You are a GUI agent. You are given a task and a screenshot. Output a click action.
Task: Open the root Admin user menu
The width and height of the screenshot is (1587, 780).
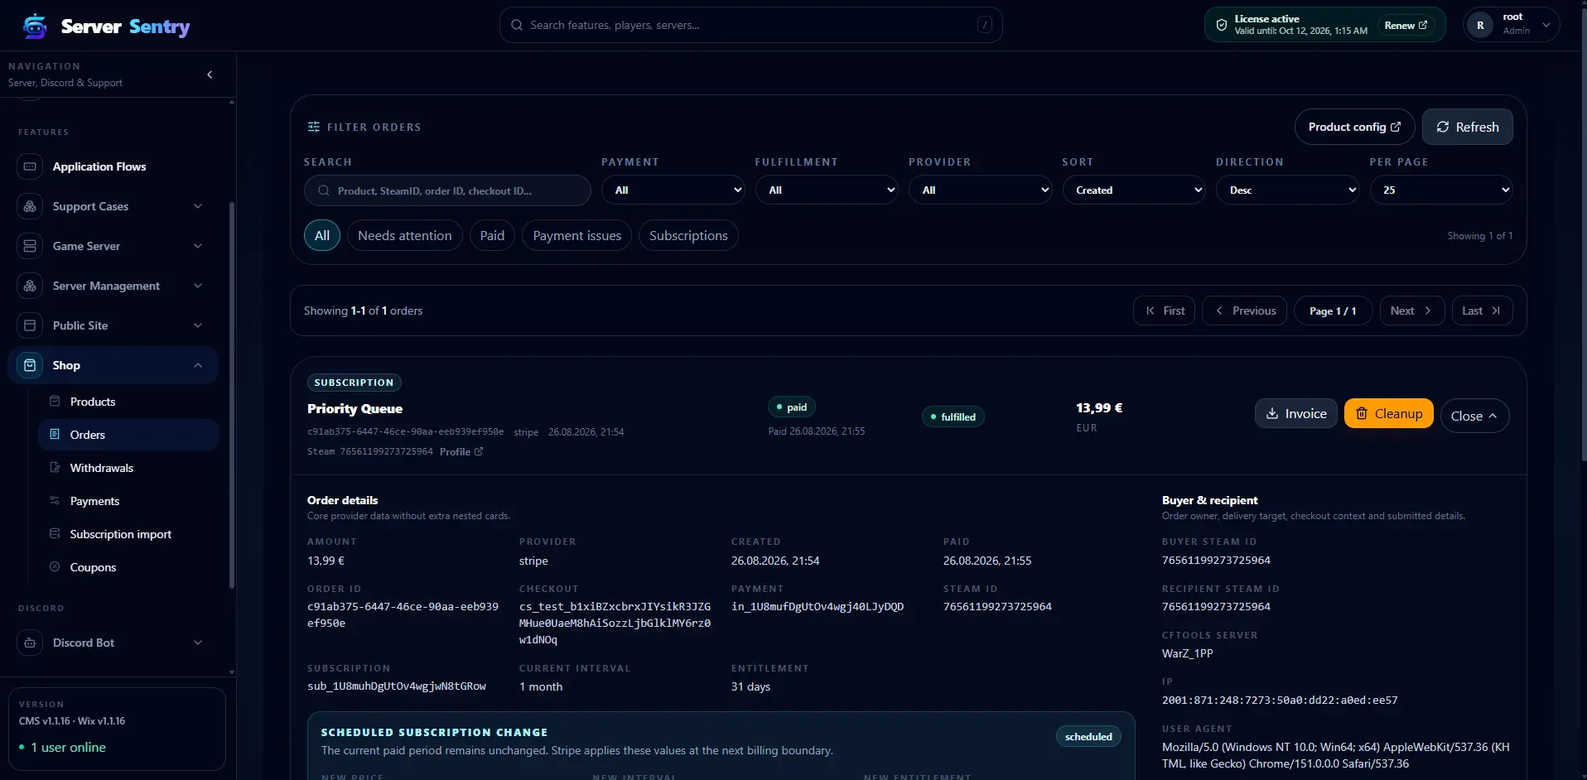pos(1512,25)
